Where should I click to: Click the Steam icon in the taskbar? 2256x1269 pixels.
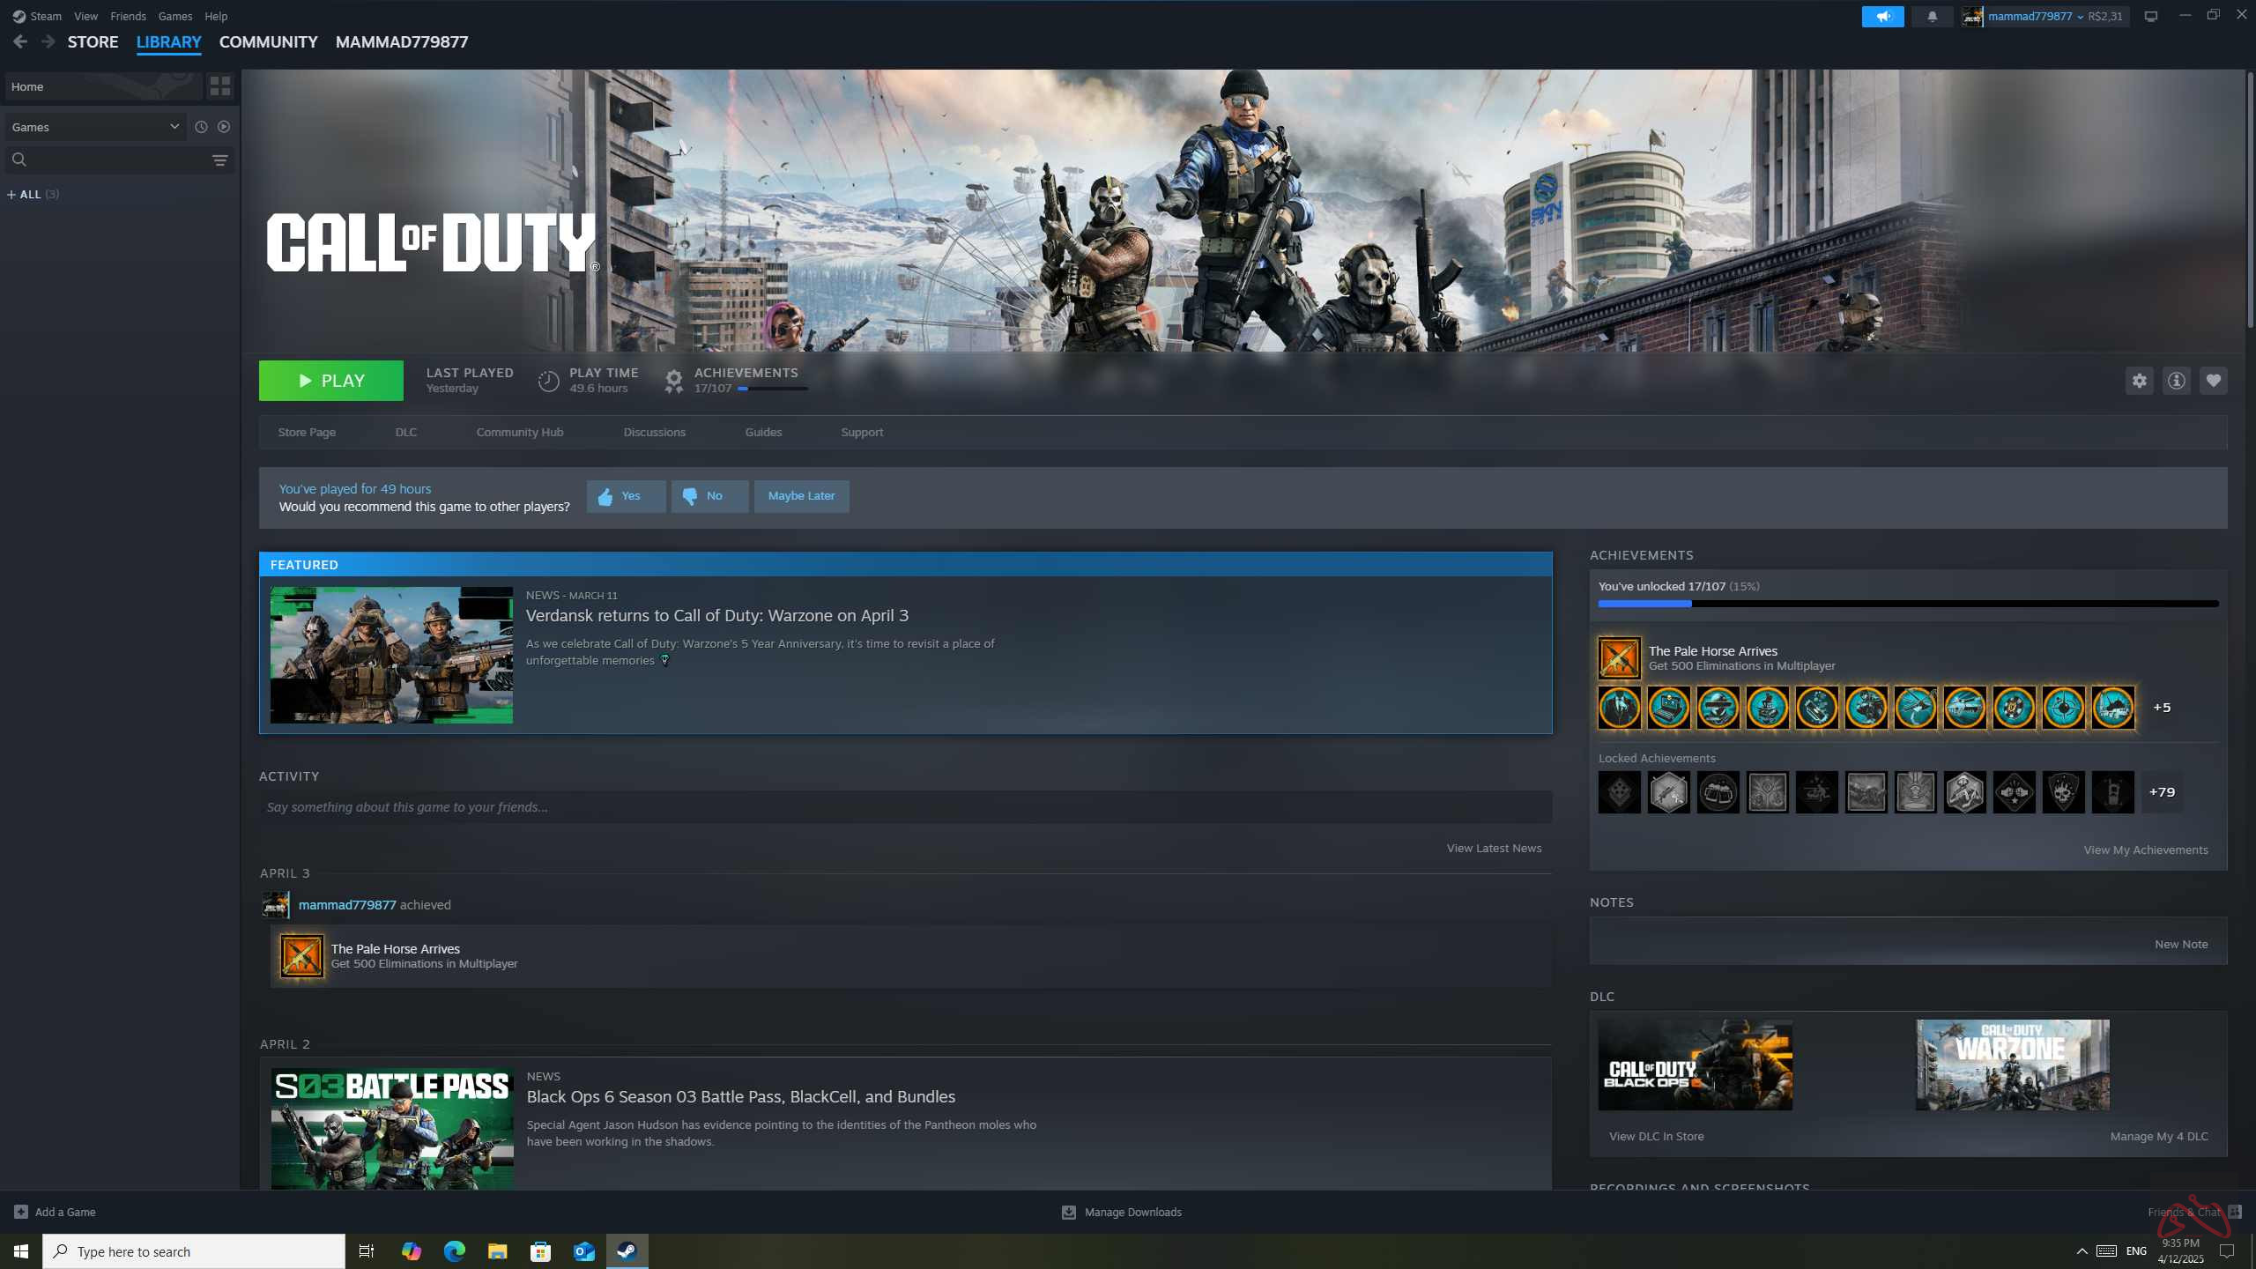click(x=627, y=1250)
